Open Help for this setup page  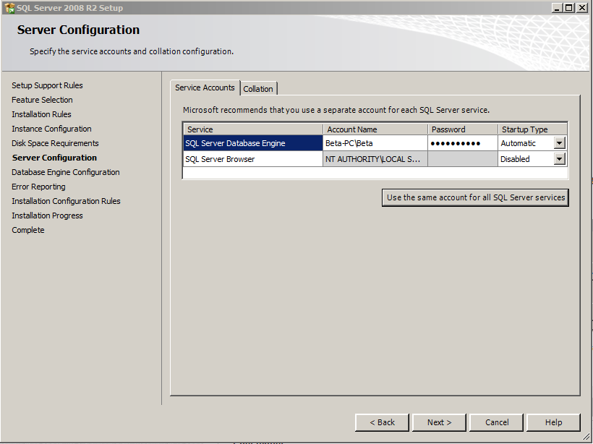pyautogui.click(x=553, y=422)
